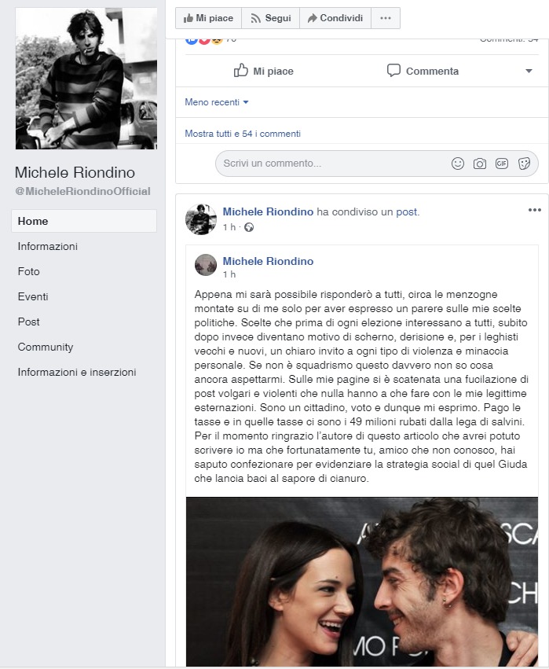Click the emoji smiley icon in comment box
The width and height of the screenshot is (549, 669).
point(457,164)
